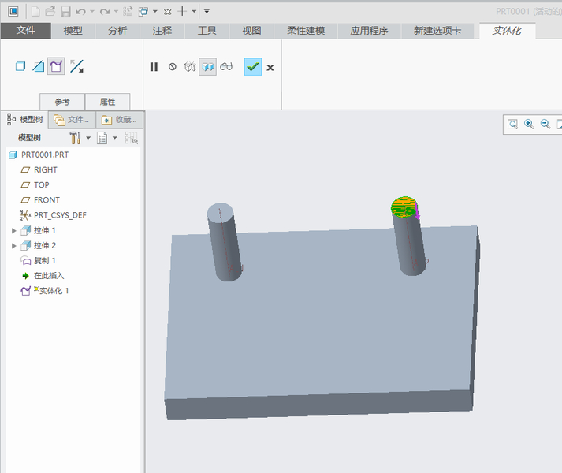The width and height of the screenshot is (562, 473).
Task: Redo the last action
Action: (104, 12)
